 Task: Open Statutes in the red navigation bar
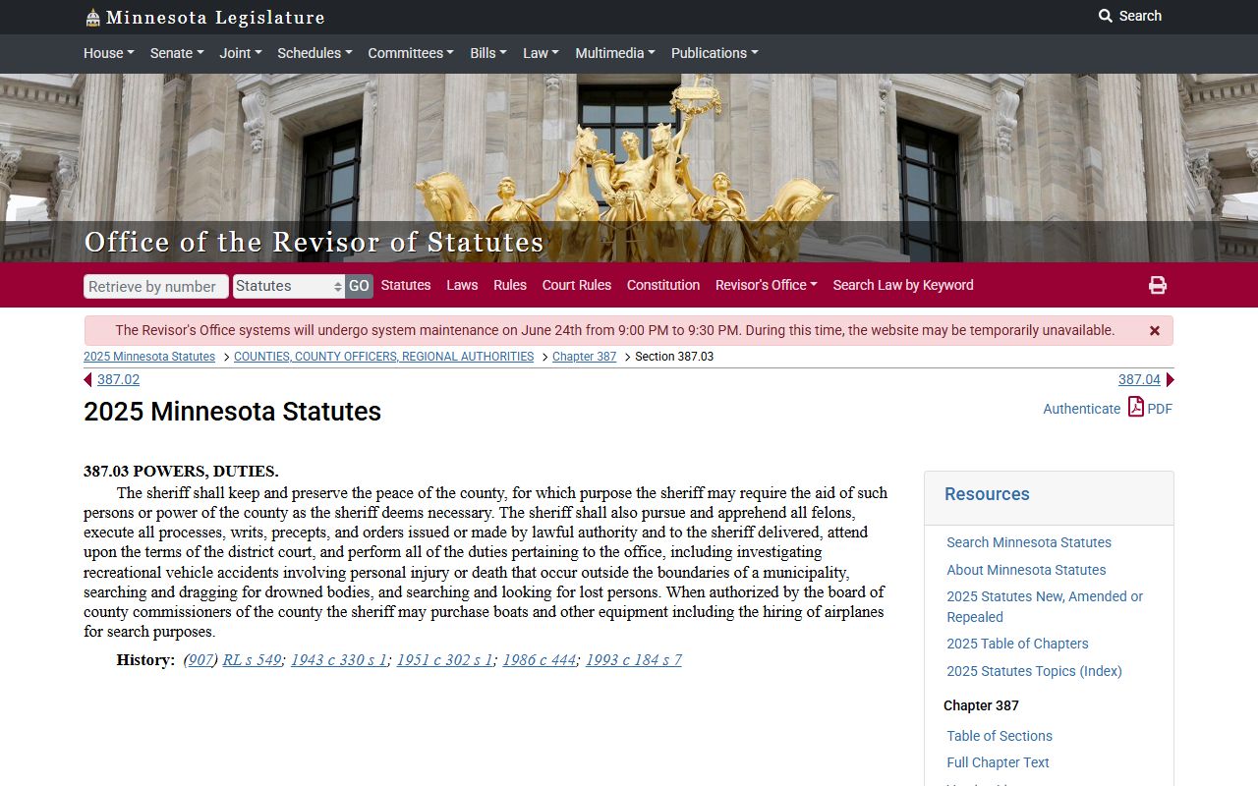pyautogui.click(x=406, y=285)
